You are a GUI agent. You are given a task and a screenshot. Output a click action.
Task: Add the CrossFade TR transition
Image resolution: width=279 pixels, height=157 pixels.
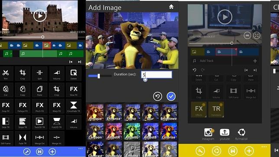pyautogui.click(x=74, y=106)
